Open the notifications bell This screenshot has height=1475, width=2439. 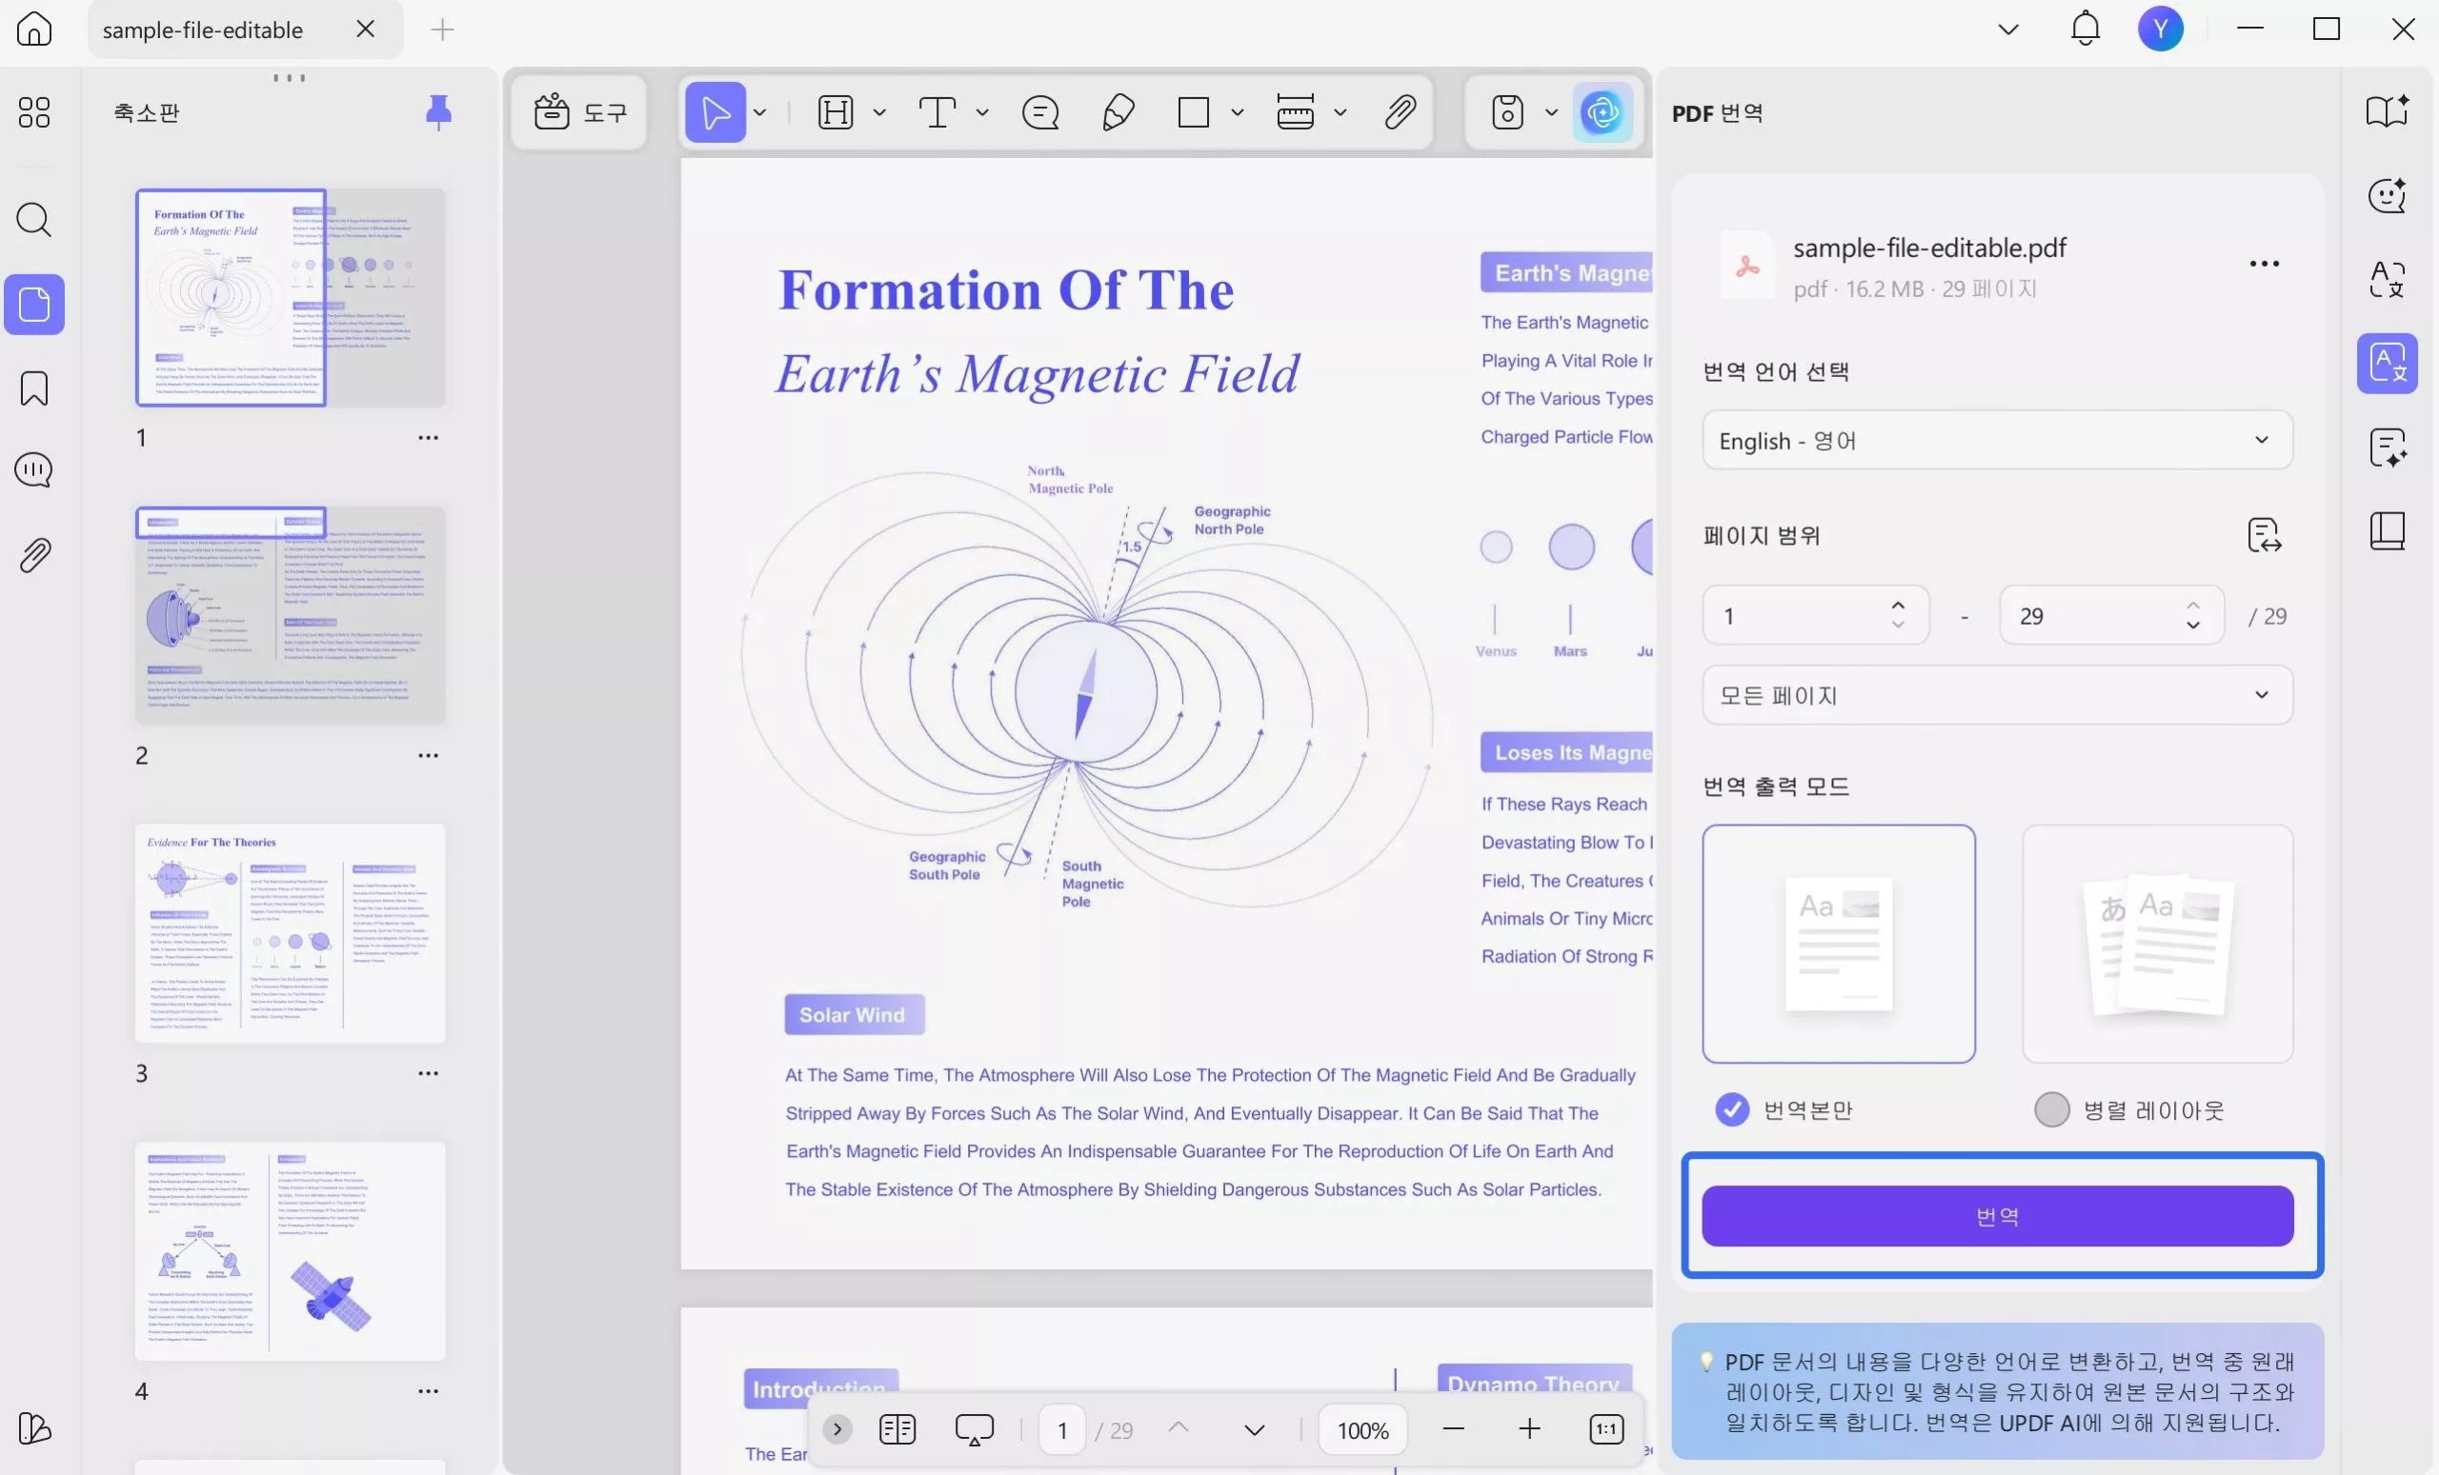pos(2085,29)
